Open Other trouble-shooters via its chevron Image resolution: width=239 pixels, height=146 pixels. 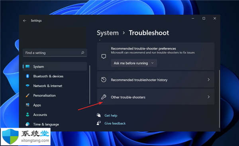coord(208,97)
